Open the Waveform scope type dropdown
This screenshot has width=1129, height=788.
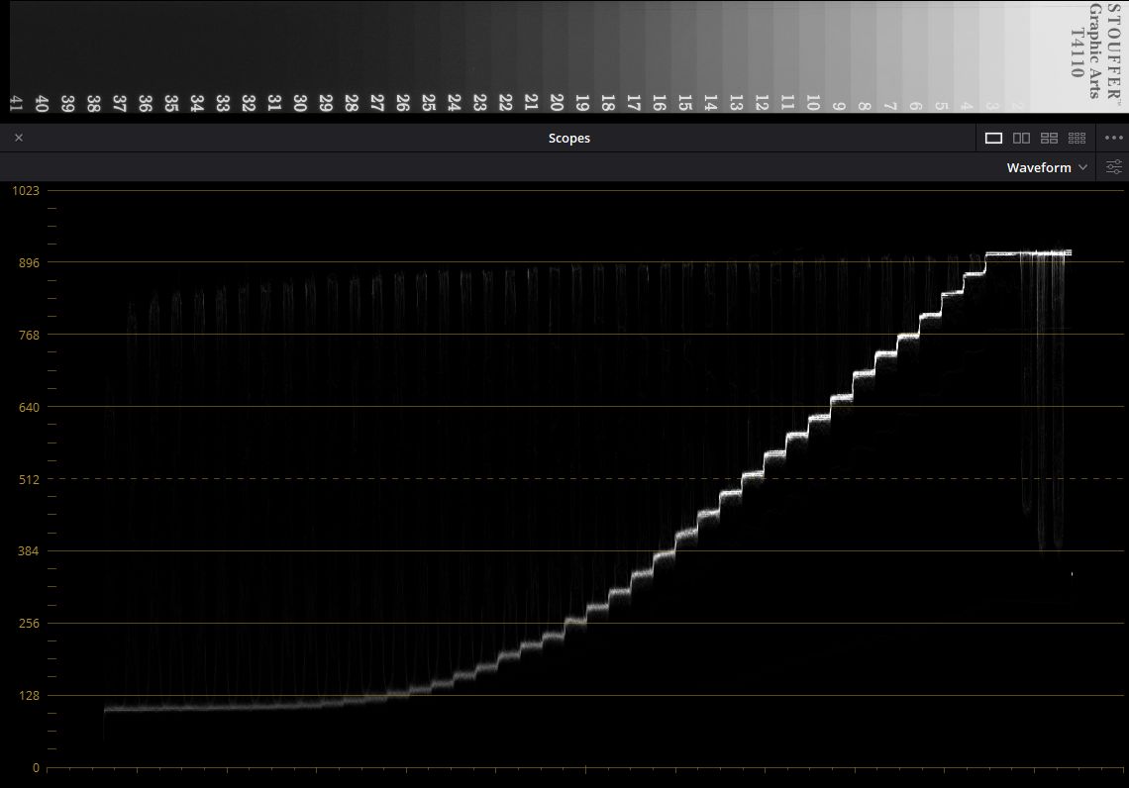[1046, 167]
